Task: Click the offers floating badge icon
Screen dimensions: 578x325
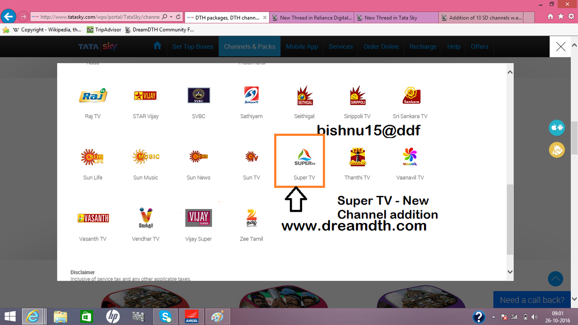Action: [x=557, y=150]
